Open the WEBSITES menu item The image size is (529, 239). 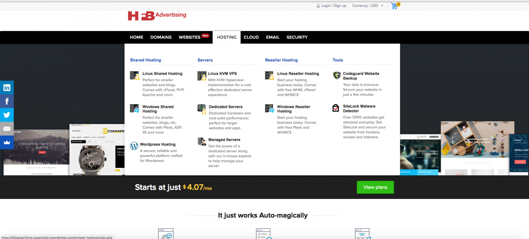pos(190,37)
